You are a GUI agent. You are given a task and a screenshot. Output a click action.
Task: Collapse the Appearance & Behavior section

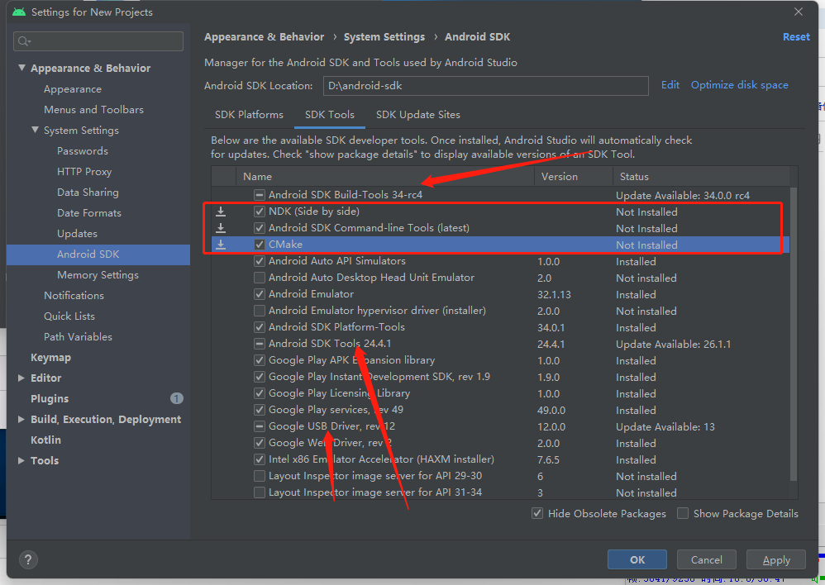pyautogui.click(x=22, y=69)
